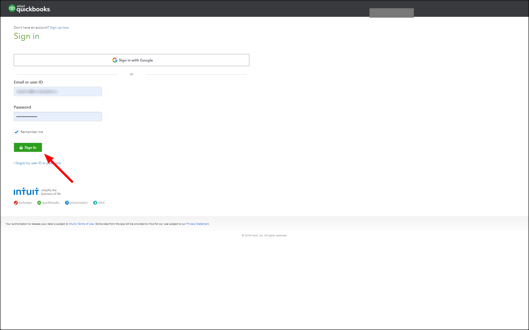The width and height of the screenshot is (529, 330).
Task: Open the proconnect product link
Action: 76,203
